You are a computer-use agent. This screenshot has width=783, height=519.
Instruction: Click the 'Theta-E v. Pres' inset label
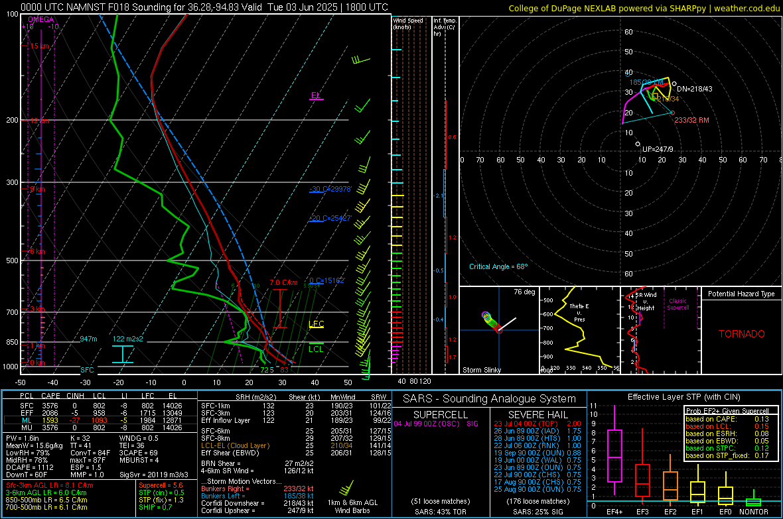tap(579, 312)
